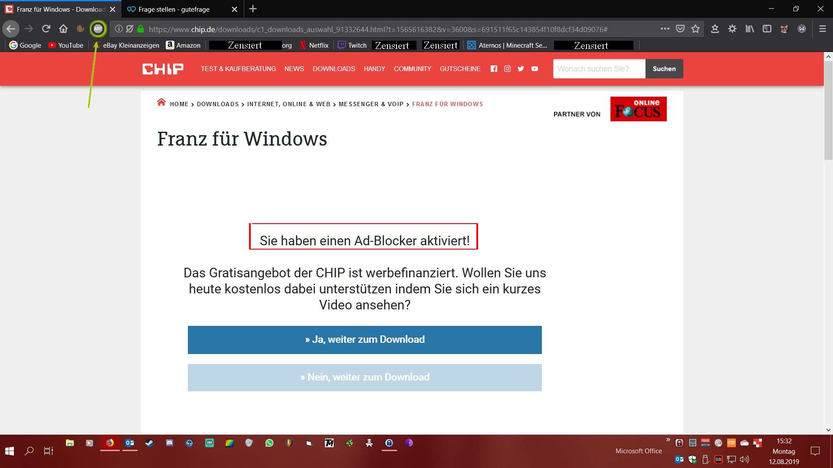Click MESSENGER & VOIP breadcrumb link
The width and height of the screenshot is (833, 468).
[x=371, y=104]
